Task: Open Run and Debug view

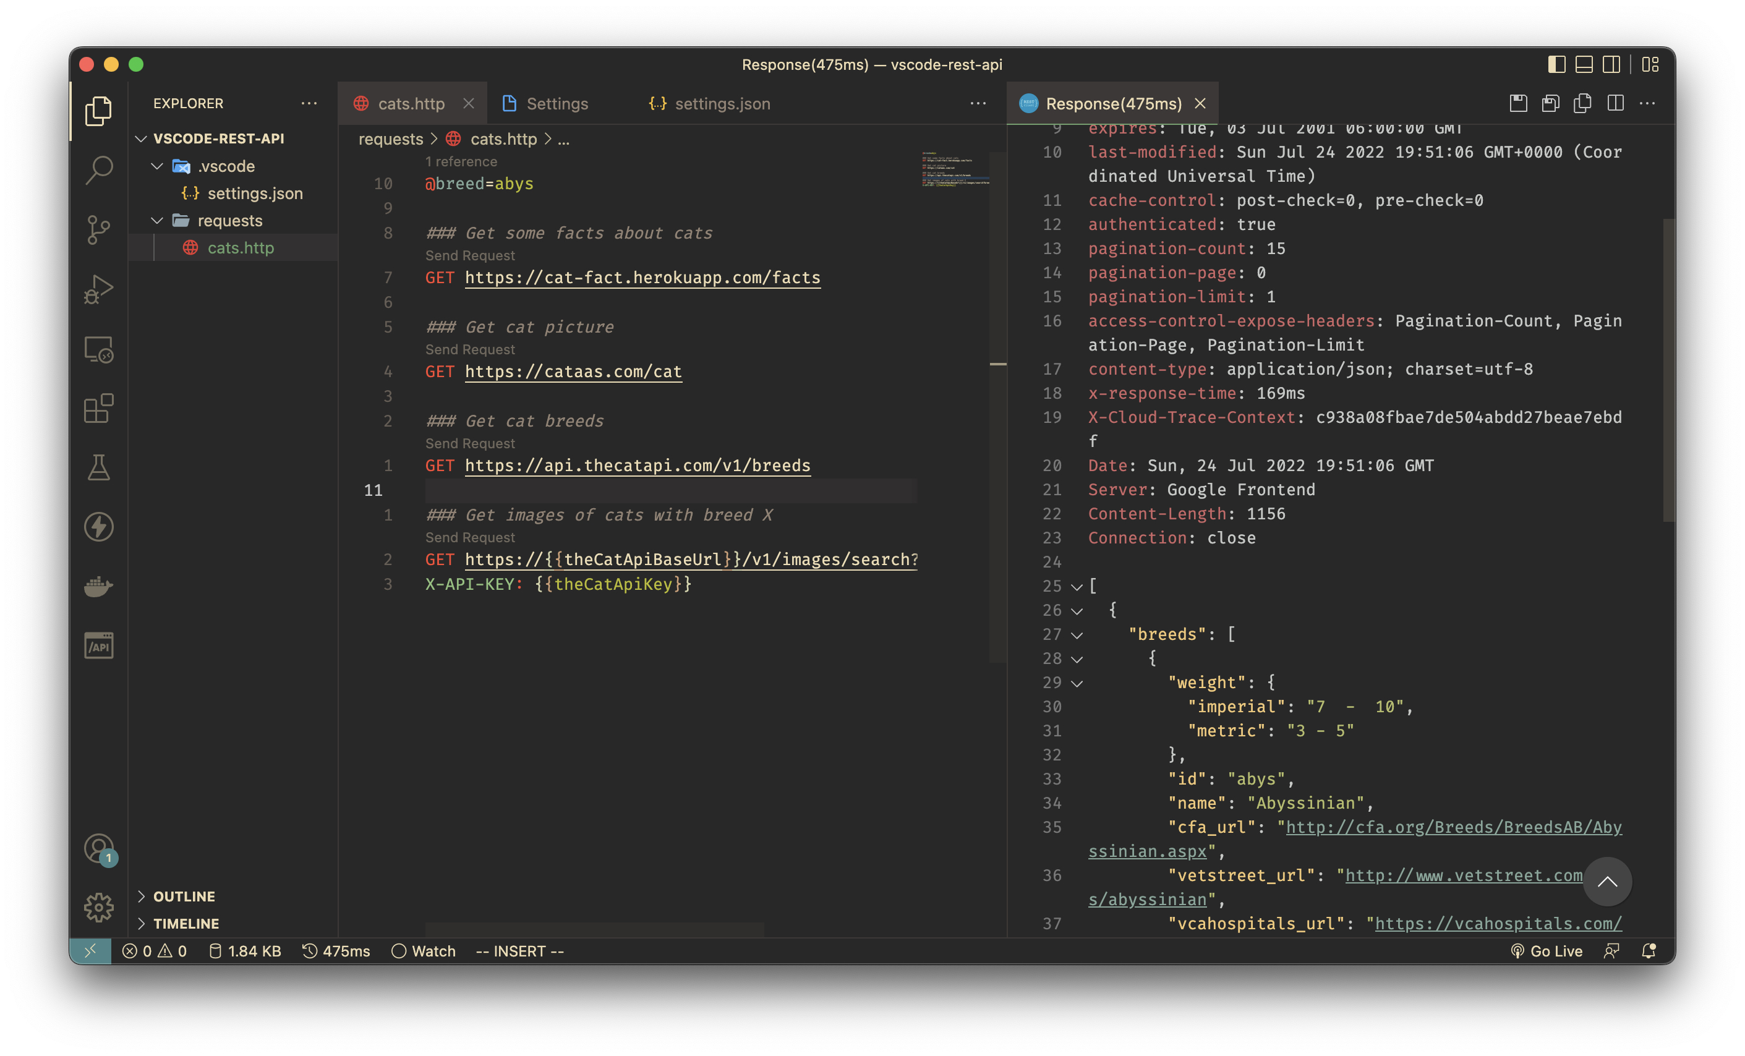Action: point(98,290)
